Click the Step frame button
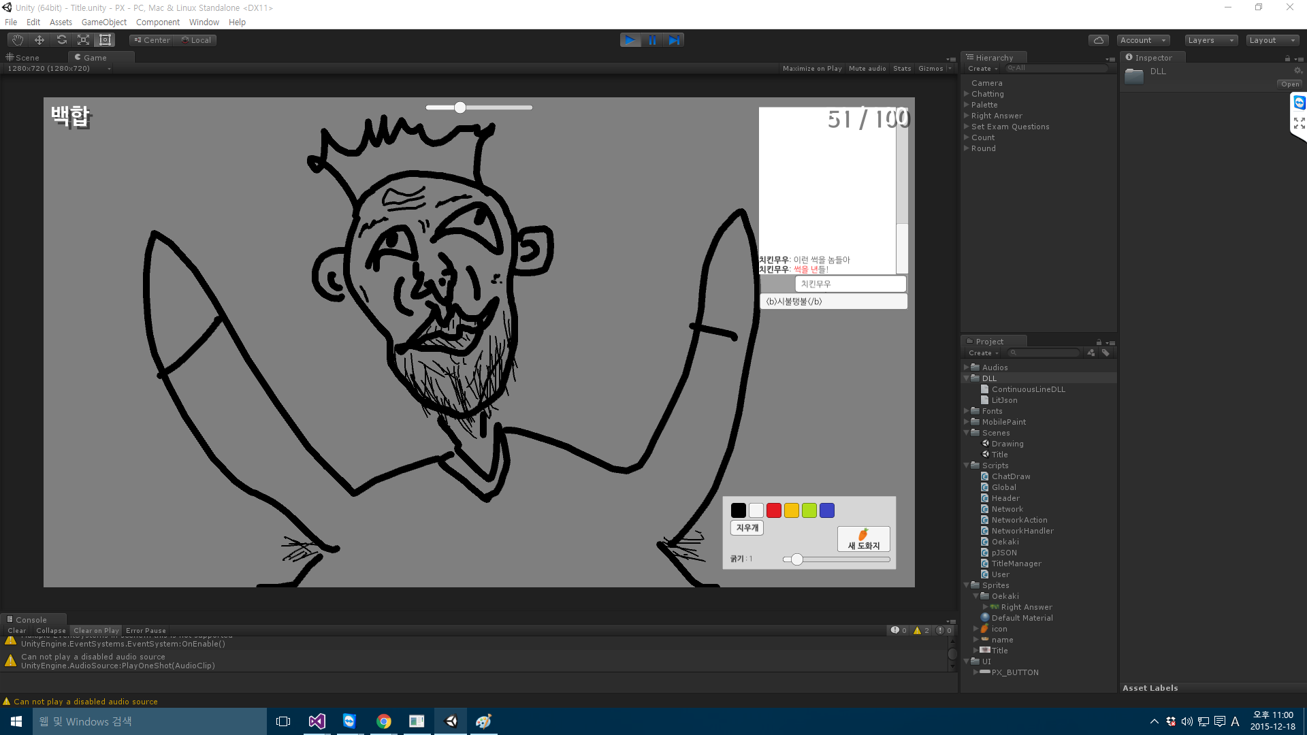The width and height of the screenshot is (1307, 735). pyautogui.click(x=674, y=40)
